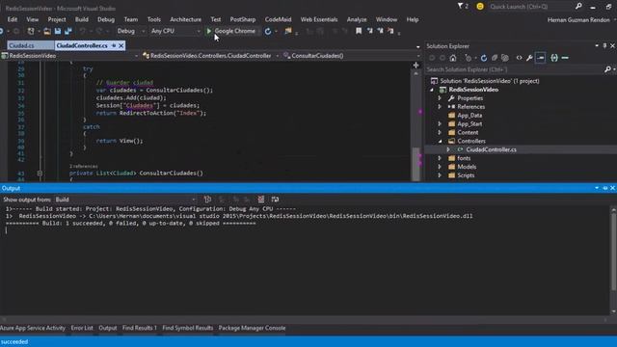Open the Find Symbol Results tab
The height and width of the screenshot is (347, 617).
click(x=187, y=328)
